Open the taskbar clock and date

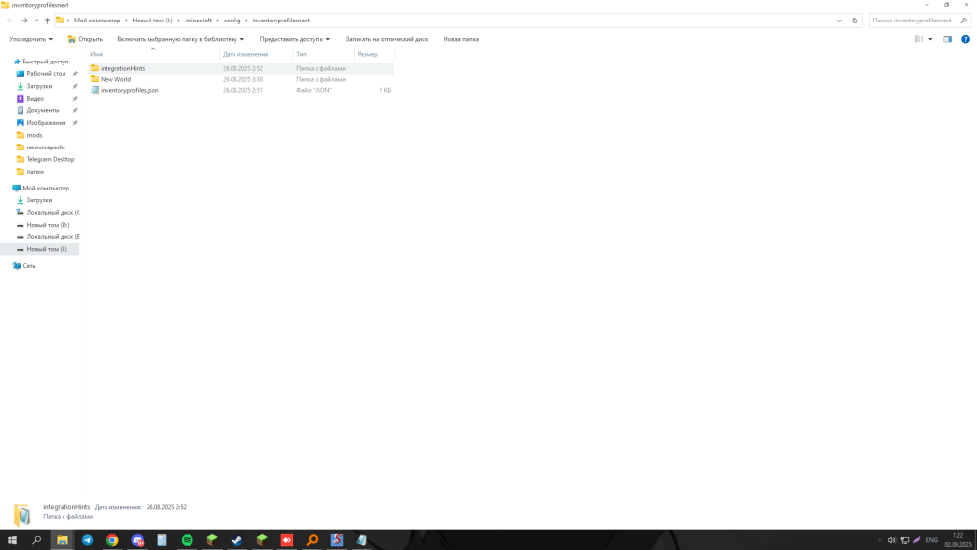coord(957,540)
